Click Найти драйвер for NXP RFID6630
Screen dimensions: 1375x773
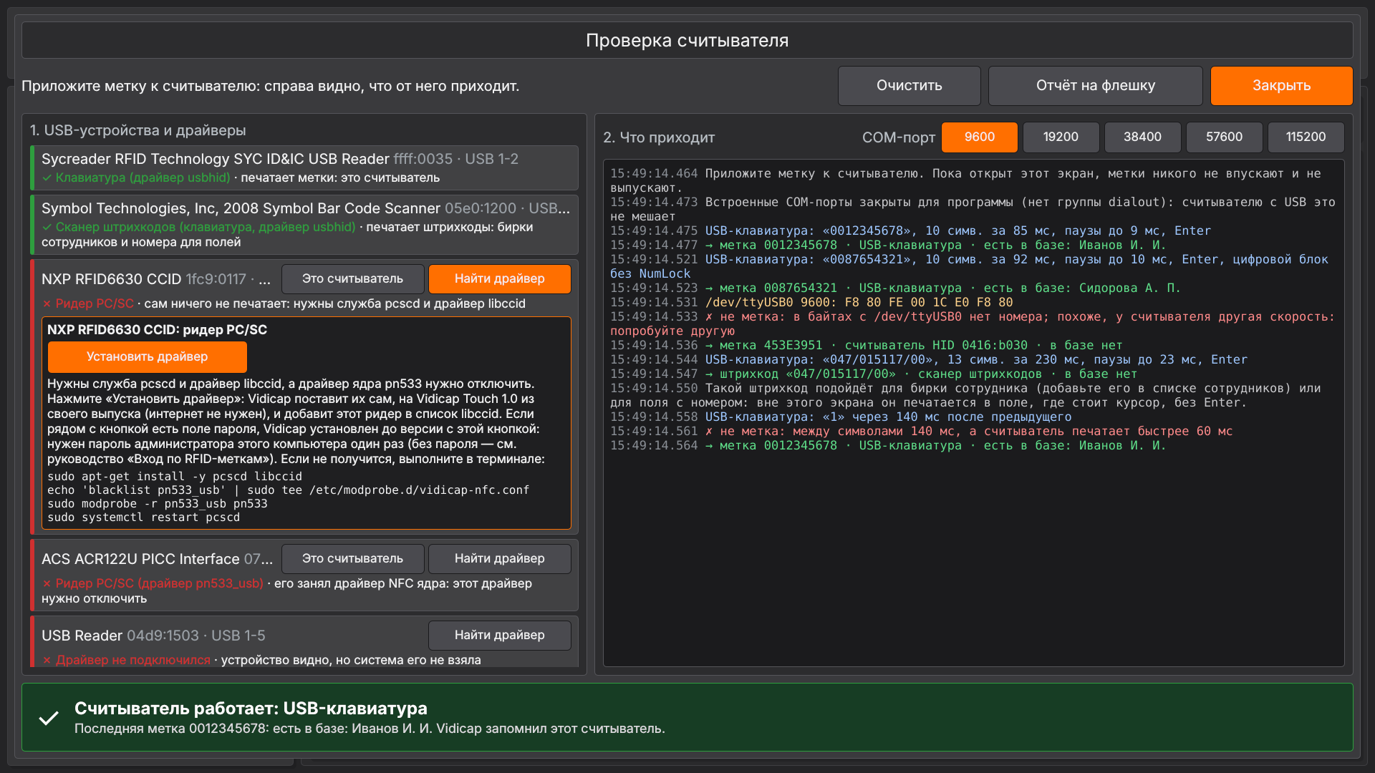499,279
